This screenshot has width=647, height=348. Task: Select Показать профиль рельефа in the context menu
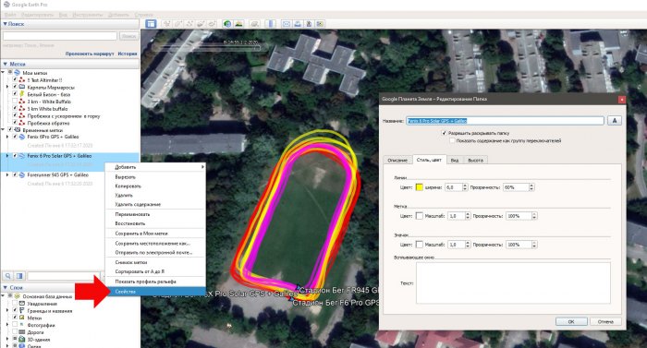[x=155, y=282]
